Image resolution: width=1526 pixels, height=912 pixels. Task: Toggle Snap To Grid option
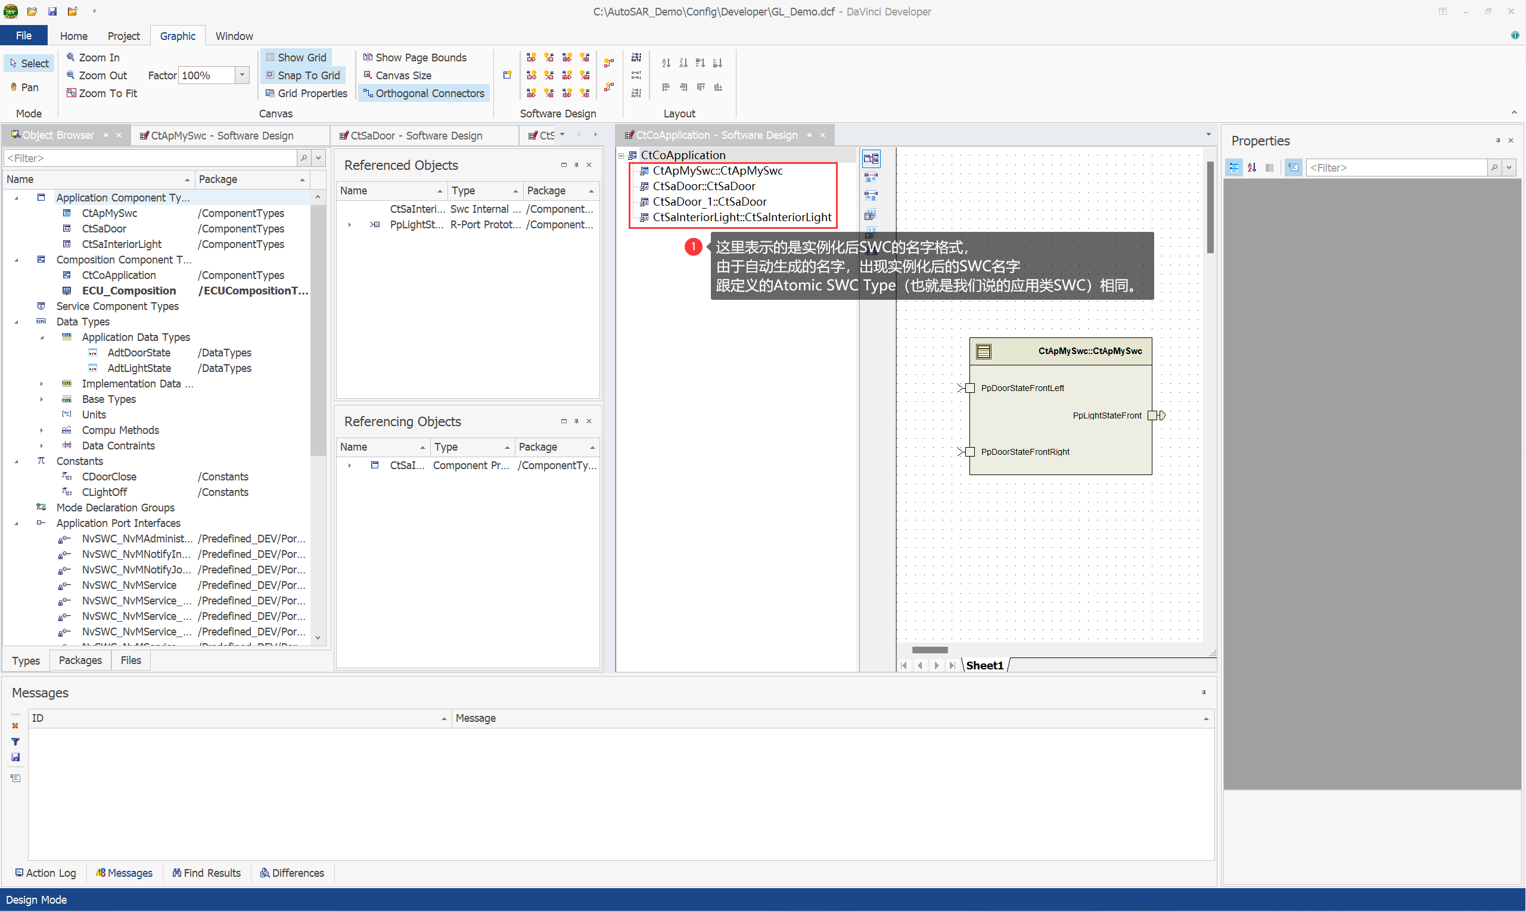[303, 75]
